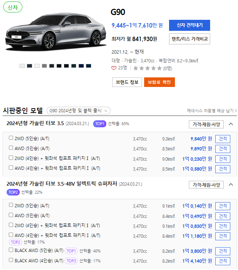Click the 2024년형 가솔린 터보 3.5 heading
Image resolution: width=238 pixels, height=270 pixels.
35,123
